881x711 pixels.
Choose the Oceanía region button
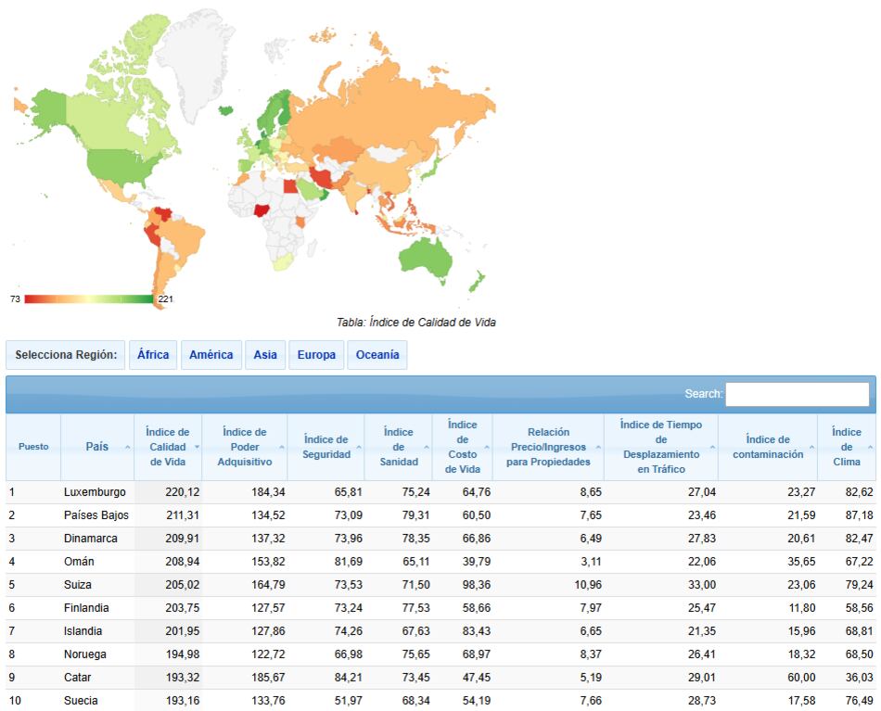click(377, 355)
